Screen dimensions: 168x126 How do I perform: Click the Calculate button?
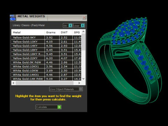48,107
